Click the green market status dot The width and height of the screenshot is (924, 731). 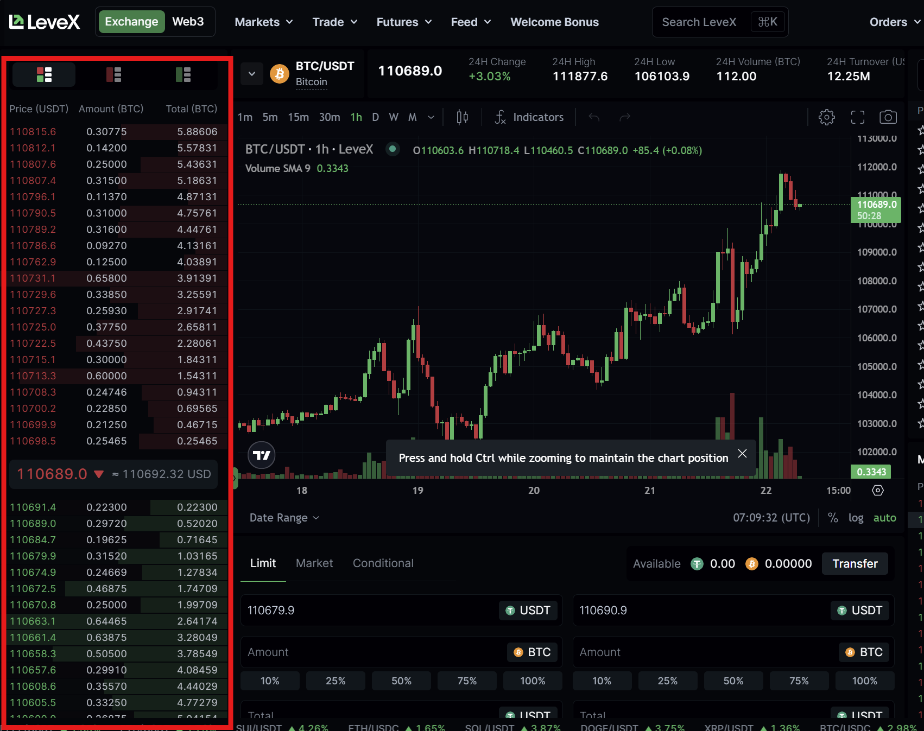pyautogui.click(x=393, y=149)
